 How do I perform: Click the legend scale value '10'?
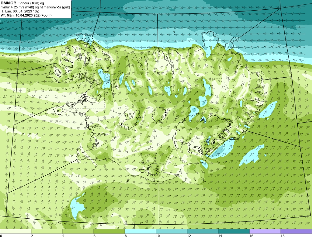(x=158, y=236)
